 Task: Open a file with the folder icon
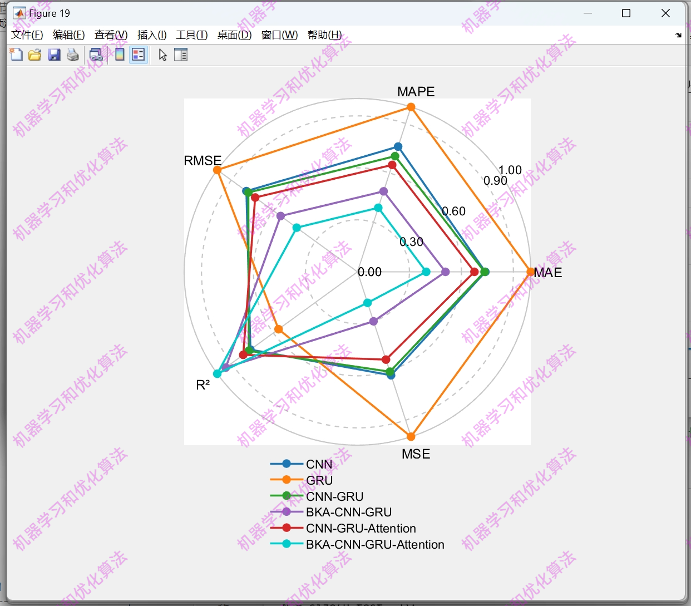tap(35, 55)
